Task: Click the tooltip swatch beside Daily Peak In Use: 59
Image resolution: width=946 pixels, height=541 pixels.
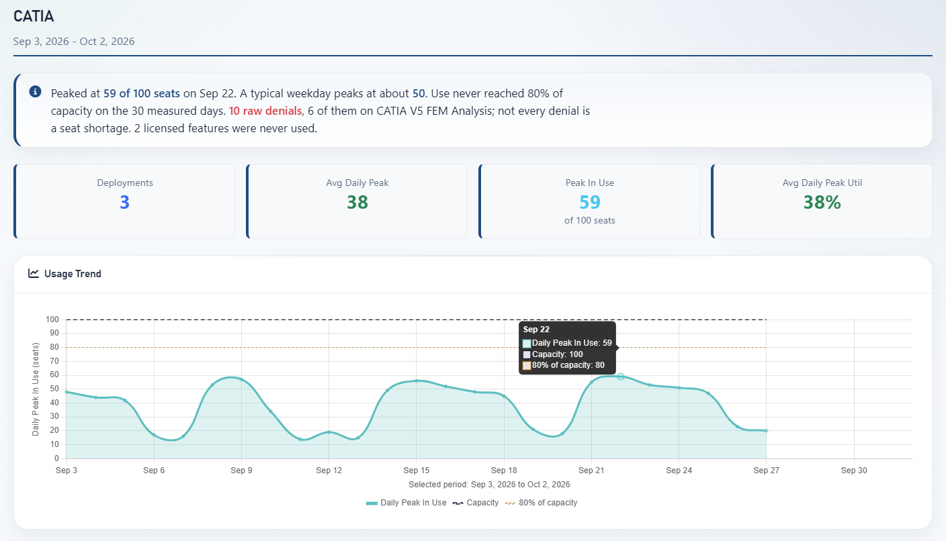Action: click(x=527, y=343)
